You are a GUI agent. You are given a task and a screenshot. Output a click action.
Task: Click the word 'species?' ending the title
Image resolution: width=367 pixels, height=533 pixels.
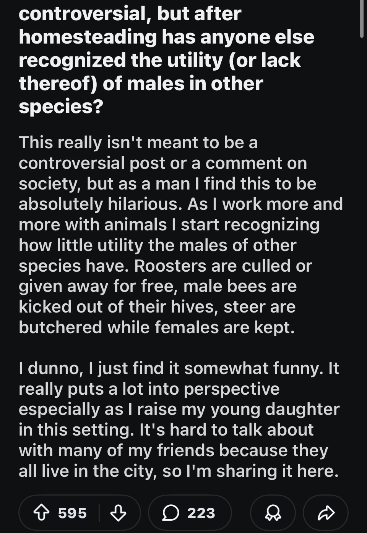click(x=61, y=107)
